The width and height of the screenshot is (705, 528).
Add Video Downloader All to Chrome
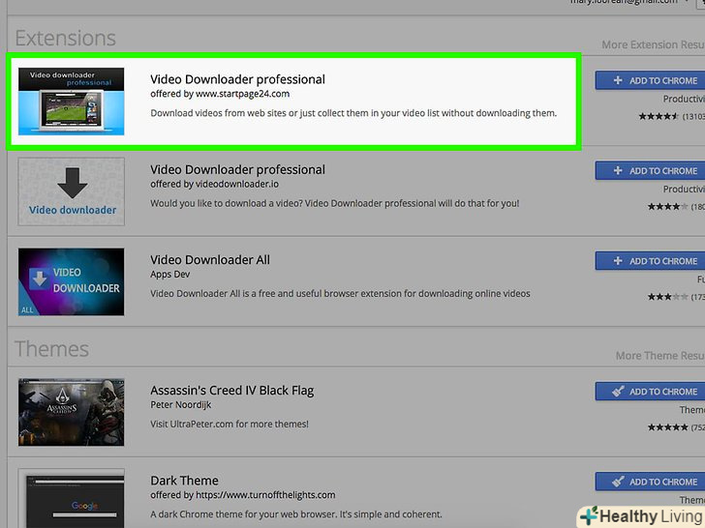651,261
